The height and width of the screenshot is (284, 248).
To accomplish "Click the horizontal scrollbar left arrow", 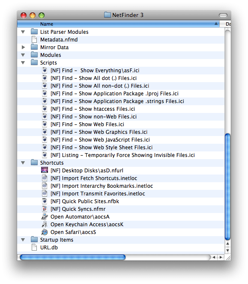I will [214, 257].
